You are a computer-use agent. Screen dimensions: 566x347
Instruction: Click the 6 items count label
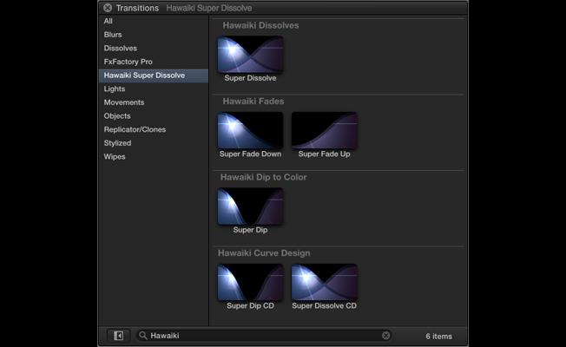click(x=438, y=337)
